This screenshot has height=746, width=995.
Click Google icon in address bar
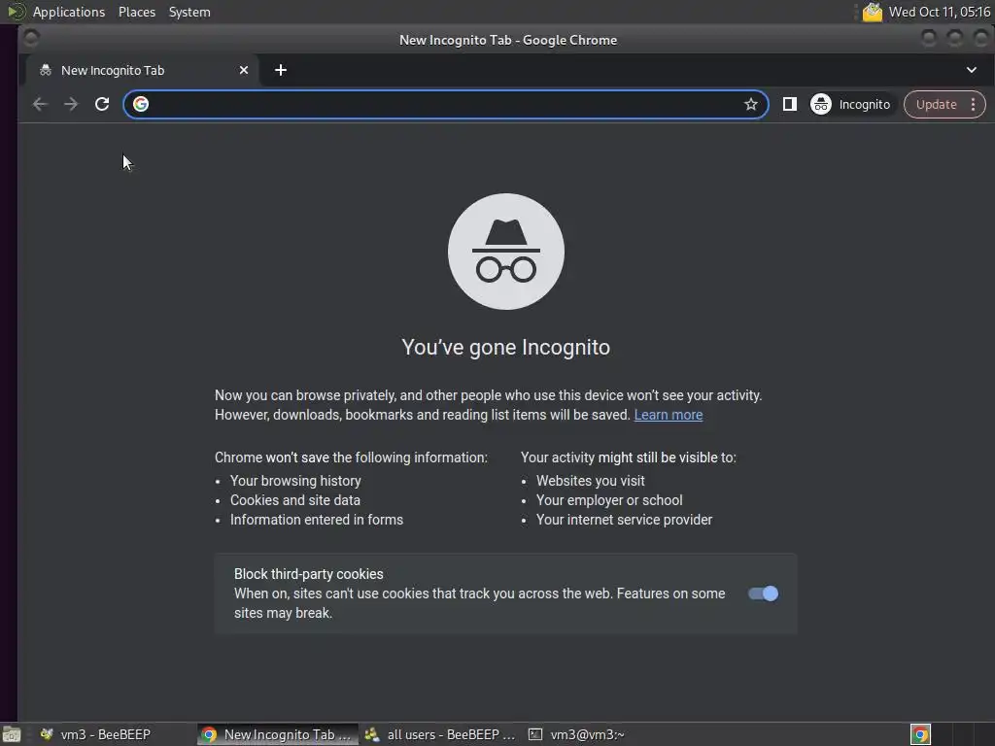141,104
